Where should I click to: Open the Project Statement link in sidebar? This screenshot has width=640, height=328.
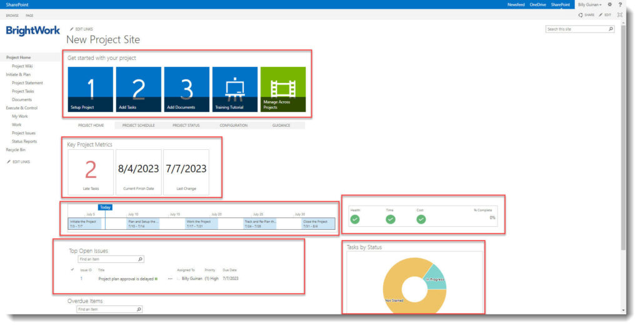pyautogui.click(x=27, y=82)
